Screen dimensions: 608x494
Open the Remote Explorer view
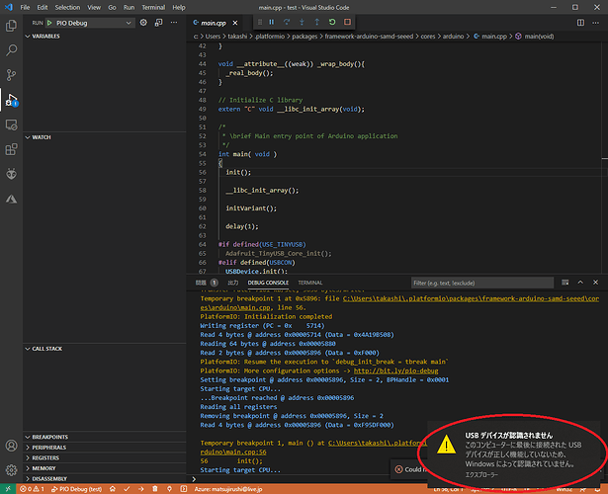point(11,124)
